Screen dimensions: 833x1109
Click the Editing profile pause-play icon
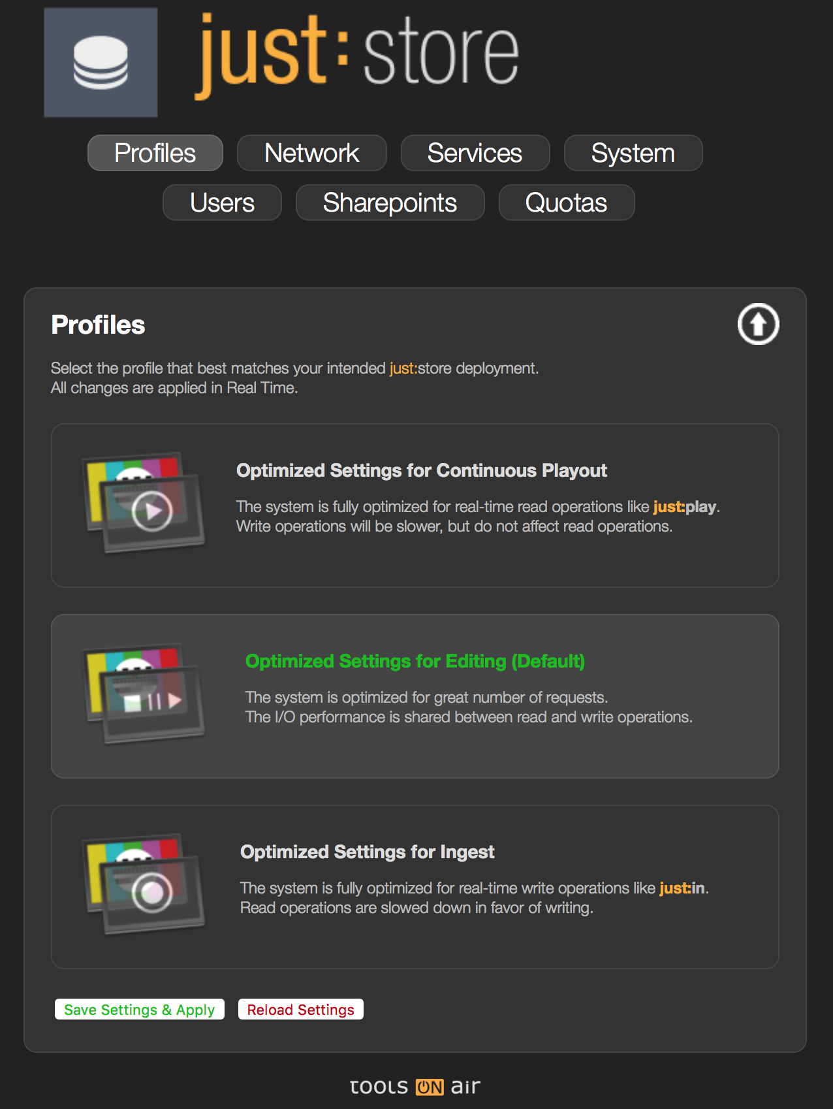[144, 694]
